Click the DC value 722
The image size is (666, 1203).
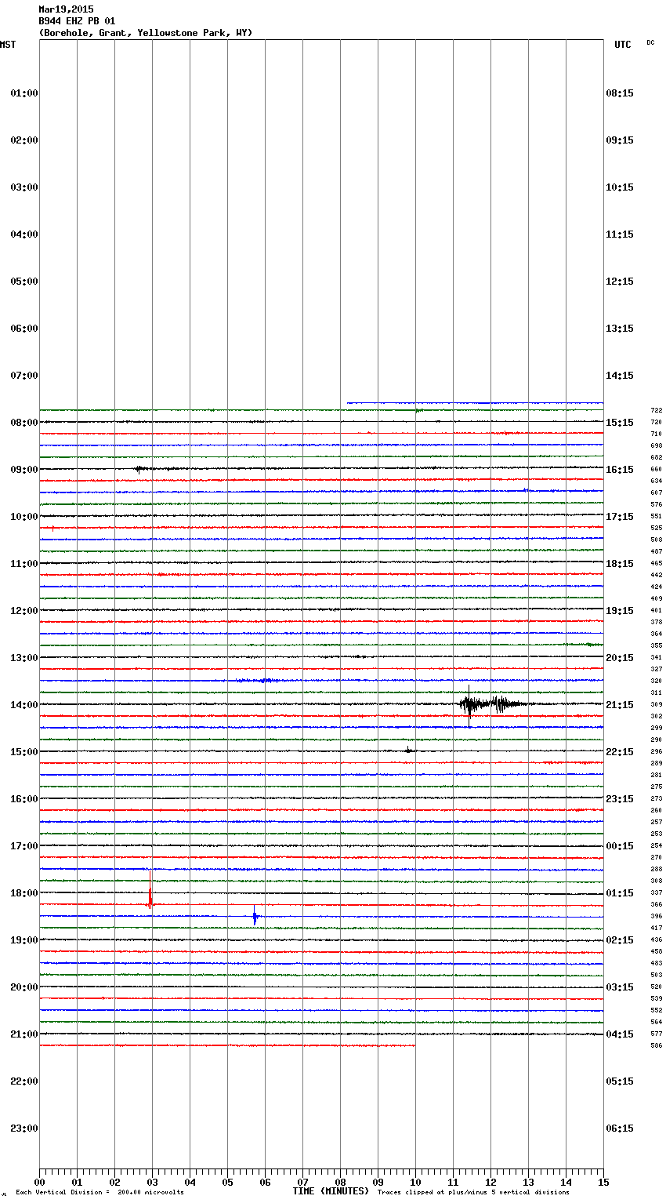point(657,410)
